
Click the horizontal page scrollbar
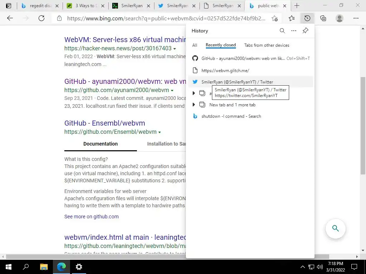[168, 257]
